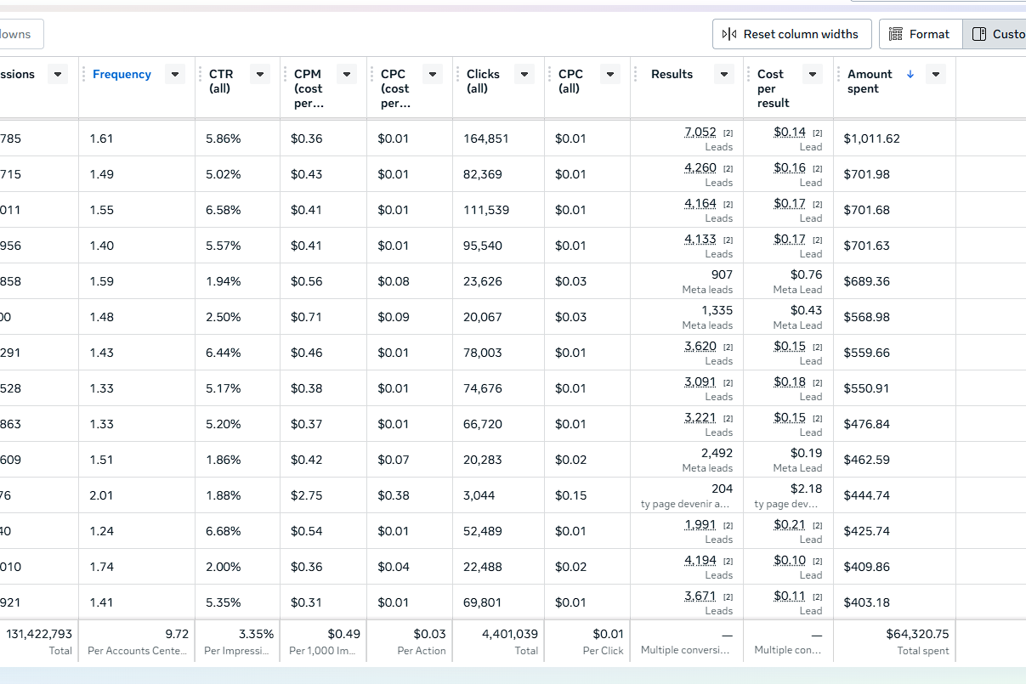Click the Reset column widths arrows icon
Image resolution: width=1026 pixels, height=684 pixels.
coord(728,34)
